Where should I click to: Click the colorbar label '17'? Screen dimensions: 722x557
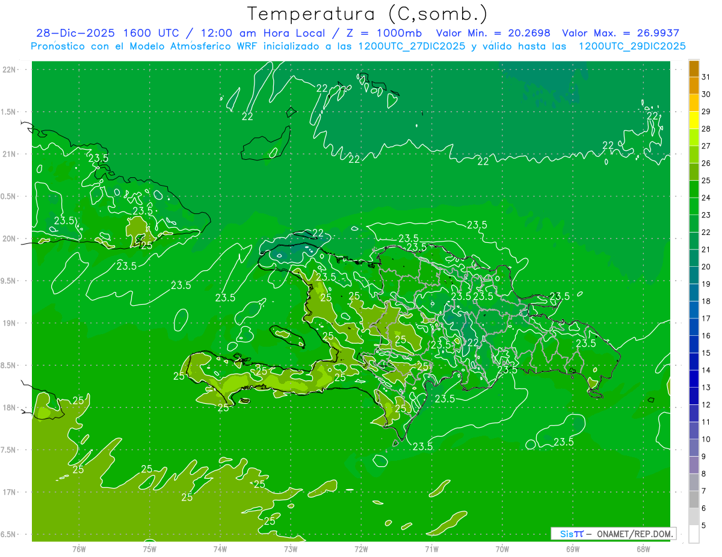(706, 318)
